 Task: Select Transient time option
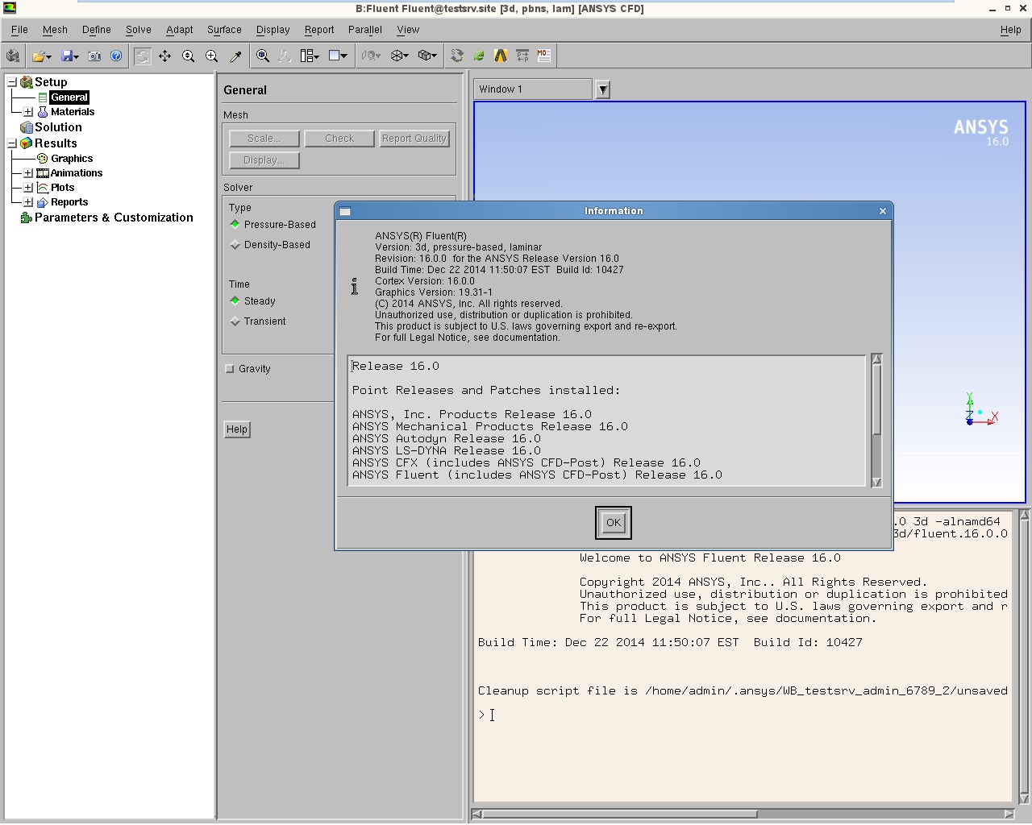(x=235, y=321)
